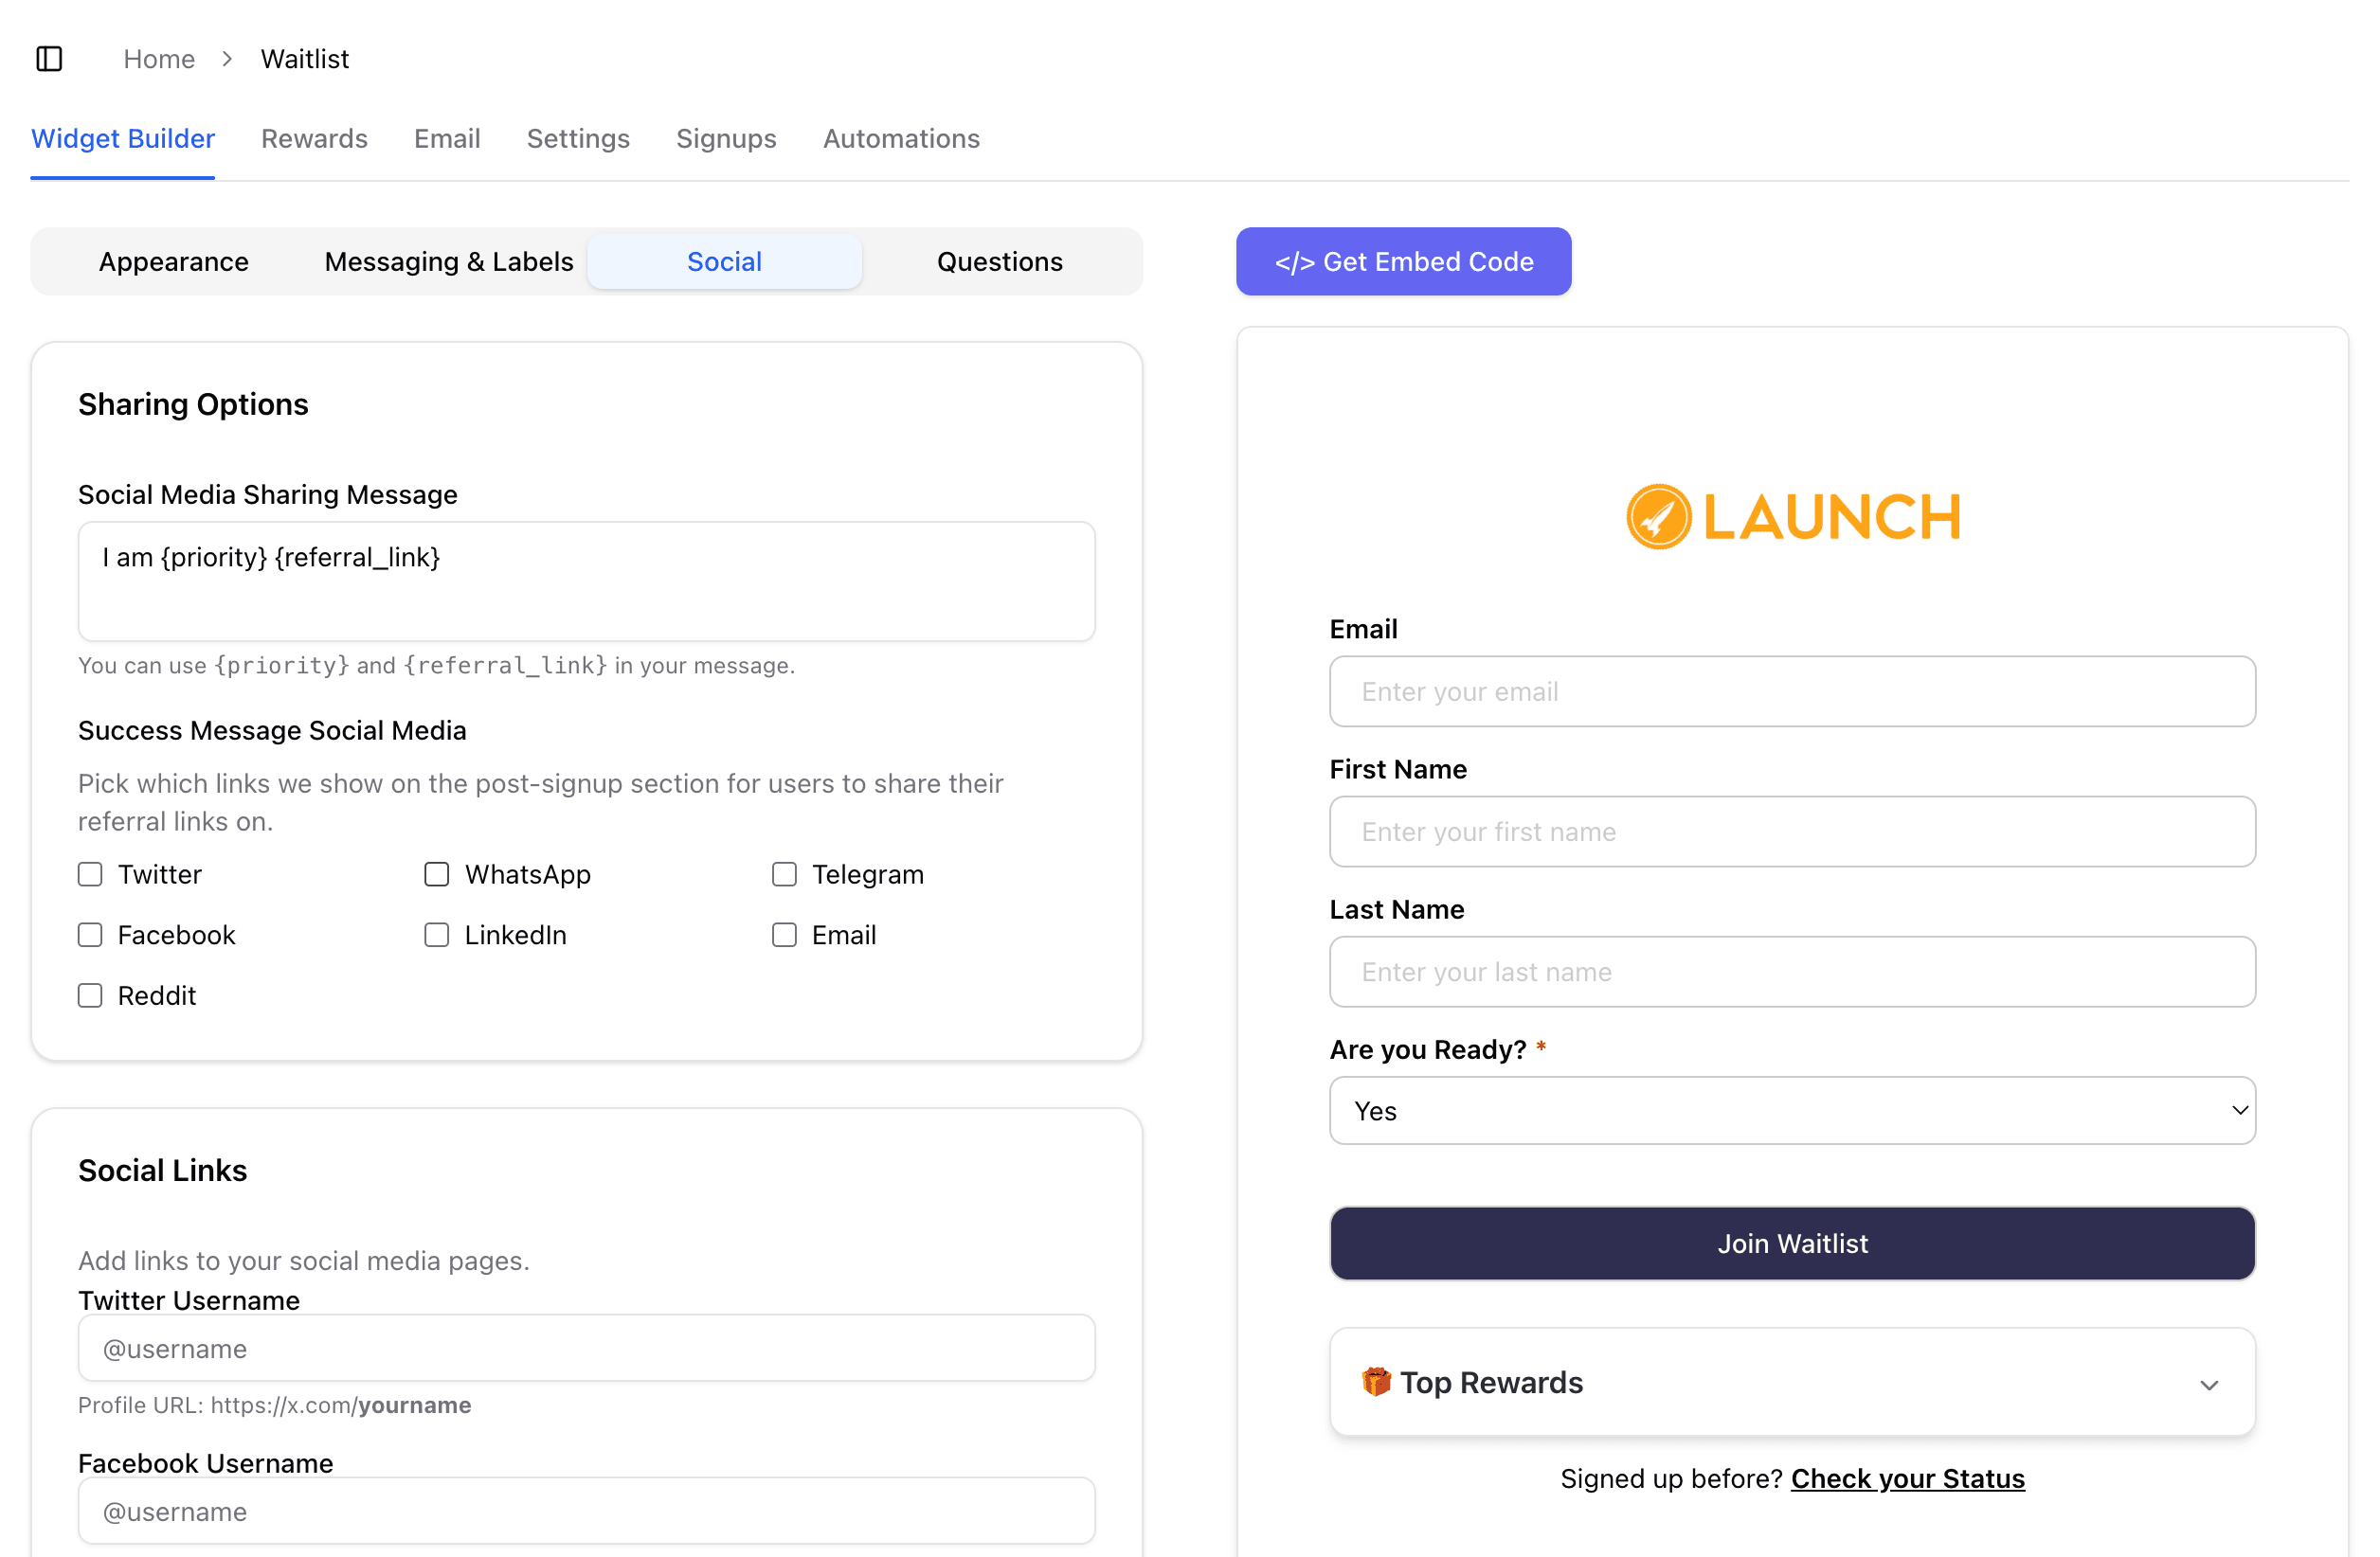Click Get Embed Code button
The height and width of the screenshot is (1557, 2380).
click(1402, 261)
